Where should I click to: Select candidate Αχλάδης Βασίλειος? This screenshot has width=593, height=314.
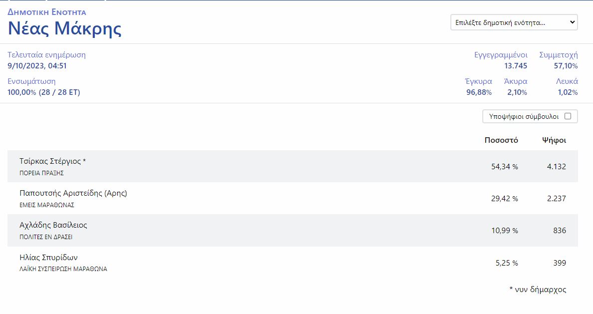53,225
